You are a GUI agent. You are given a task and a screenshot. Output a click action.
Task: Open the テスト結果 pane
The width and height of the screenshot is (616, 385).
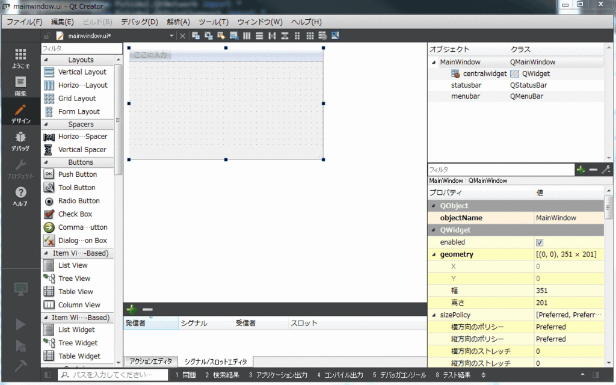[453, 375]
